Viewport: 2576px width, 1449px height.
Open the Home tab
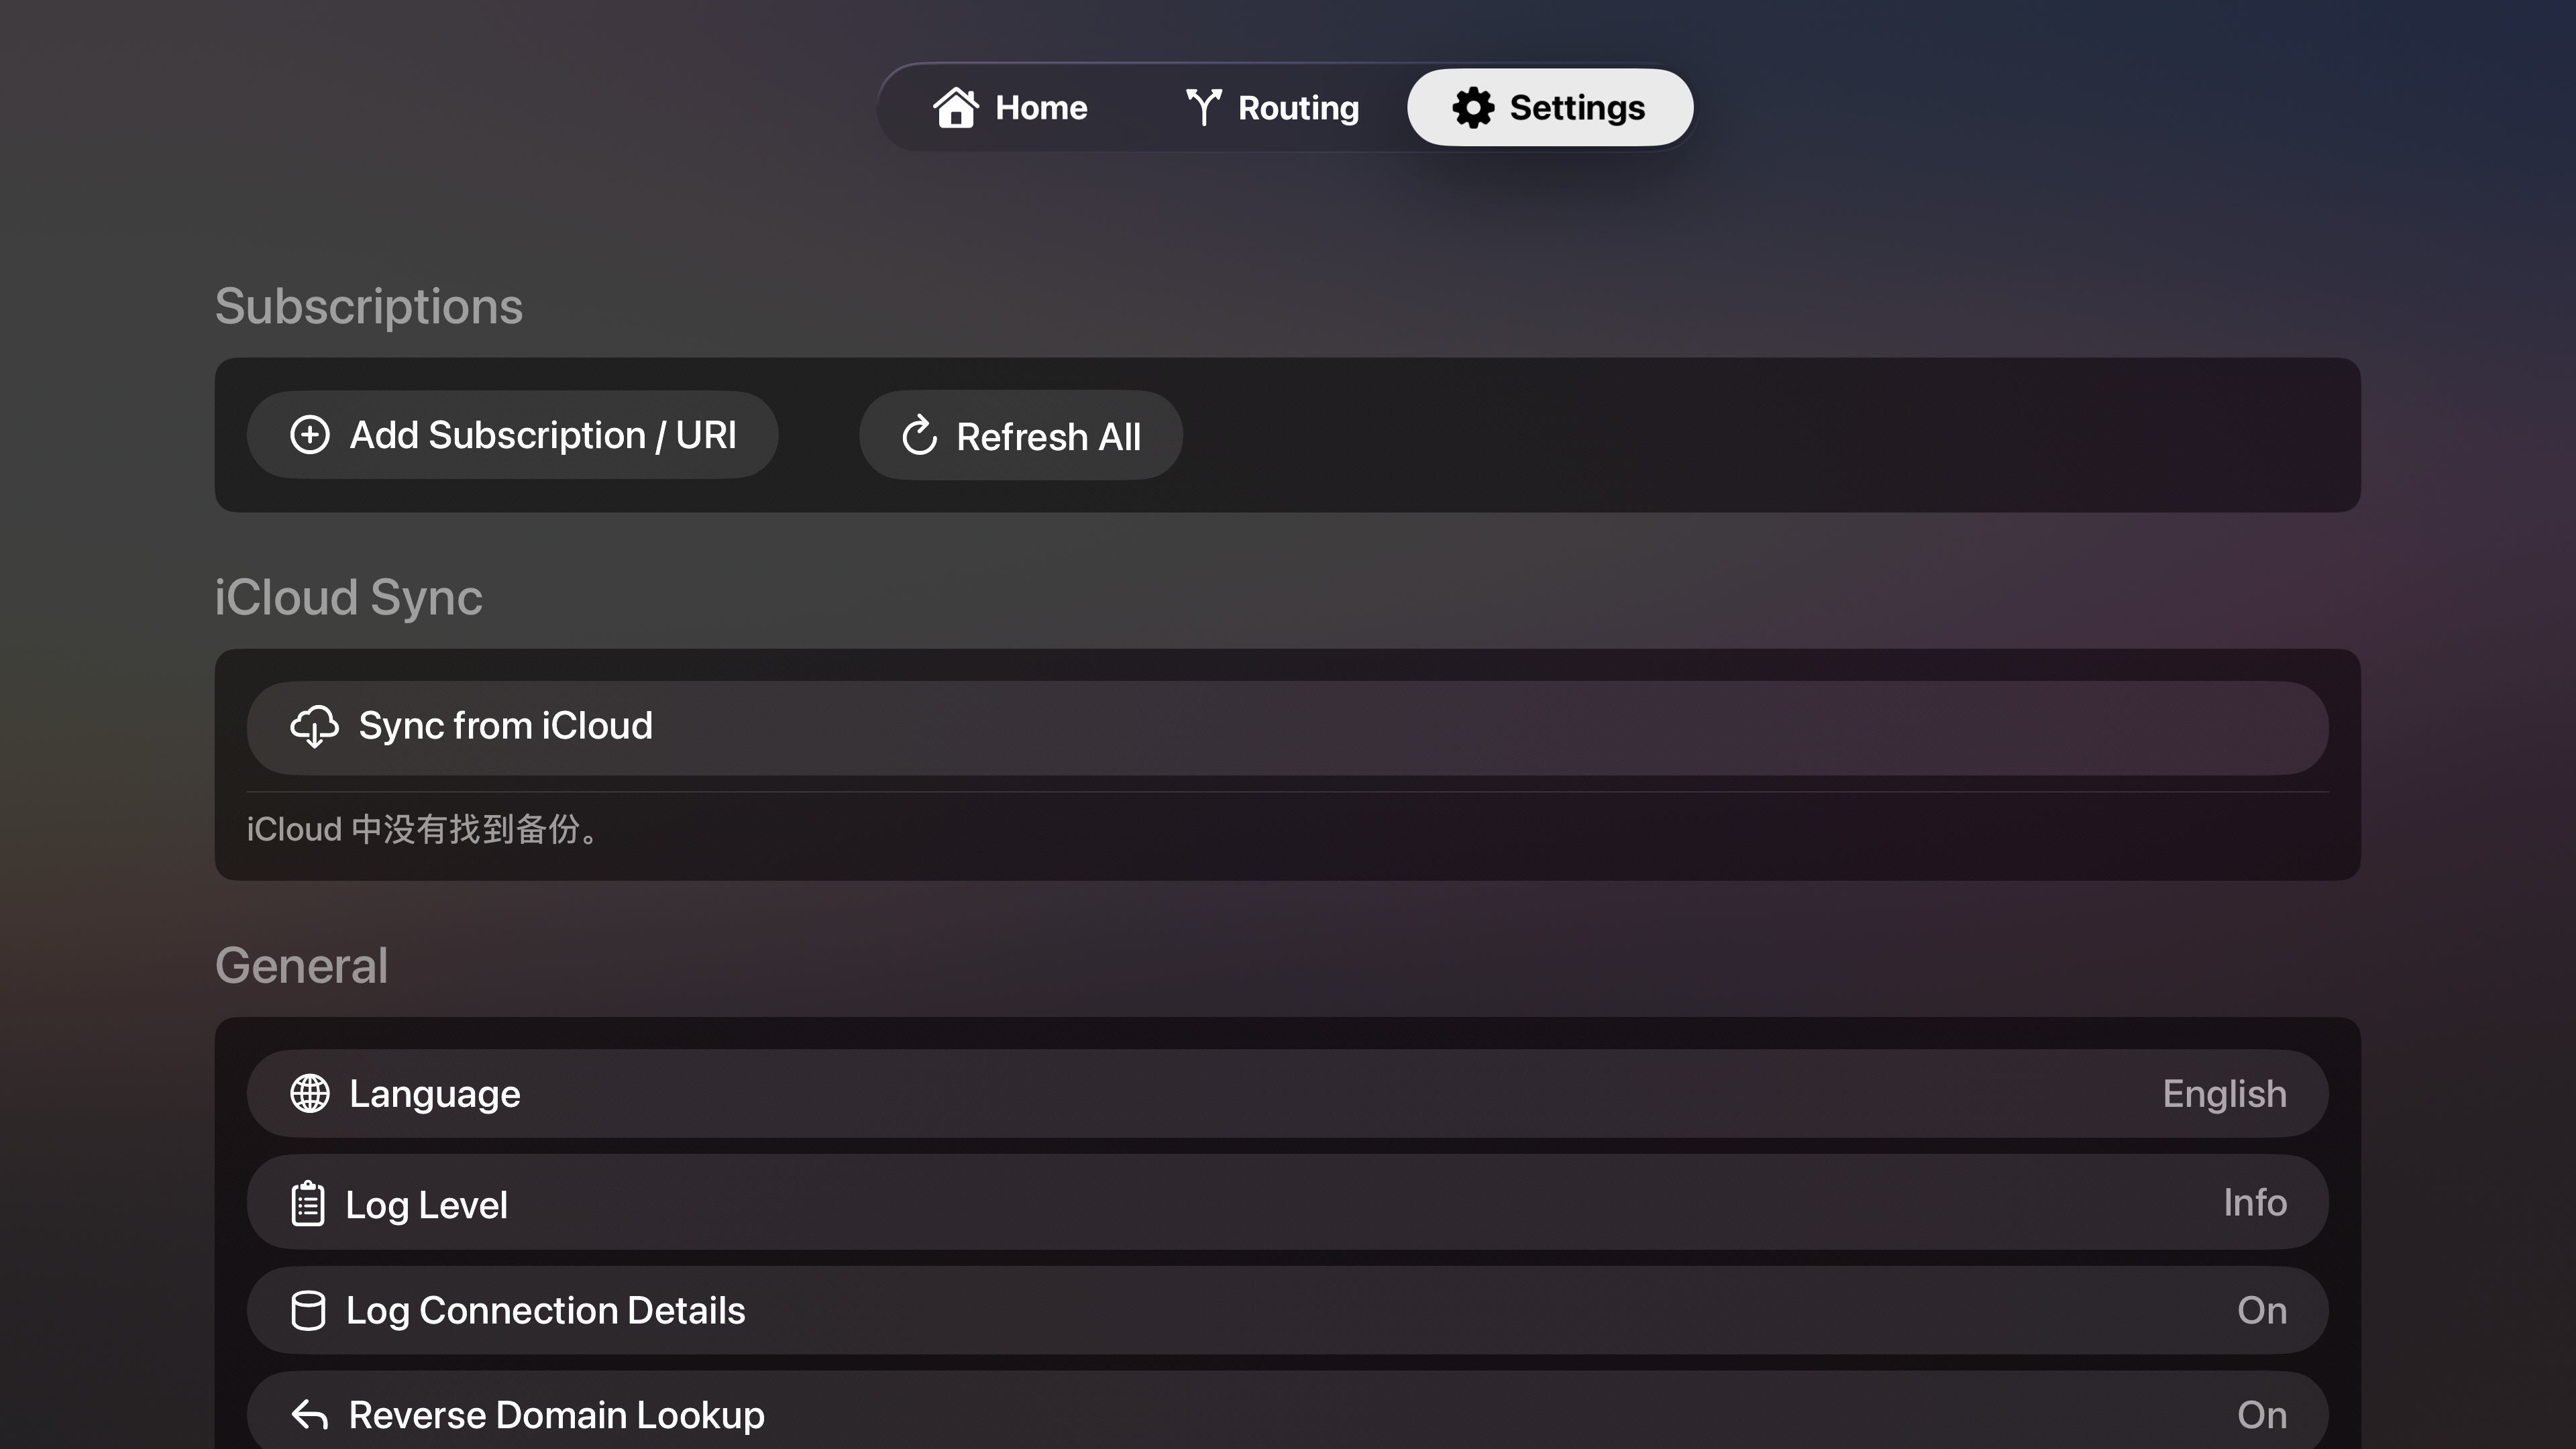point(1010,107)
